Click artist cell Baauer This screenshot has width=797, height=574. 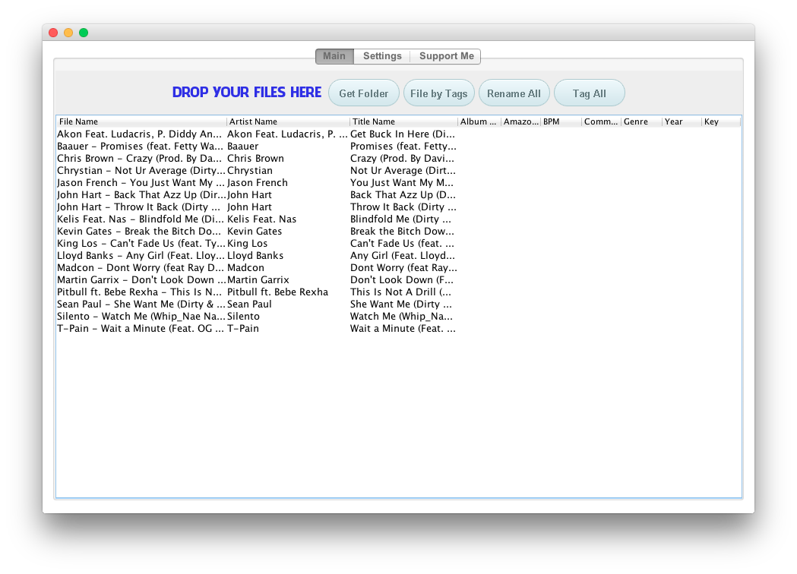288,147
